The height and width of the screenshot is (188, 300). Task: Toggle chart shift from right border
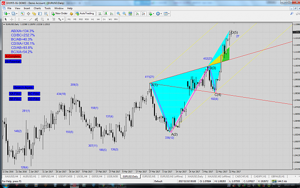143,13
